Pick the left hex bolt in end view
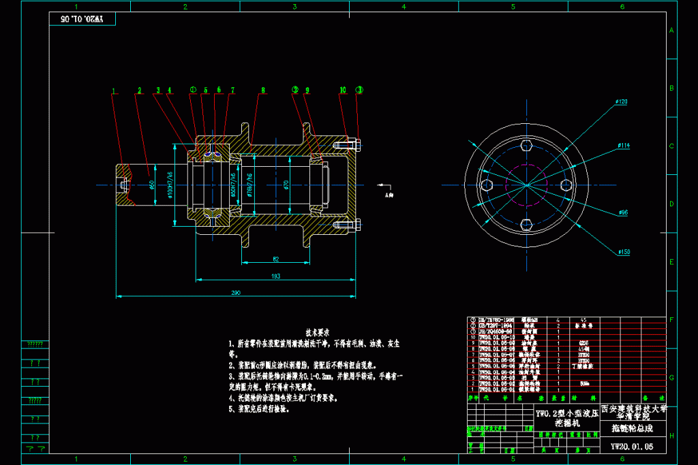Viewport: 698px width, 465px height. tap(486, 185)
